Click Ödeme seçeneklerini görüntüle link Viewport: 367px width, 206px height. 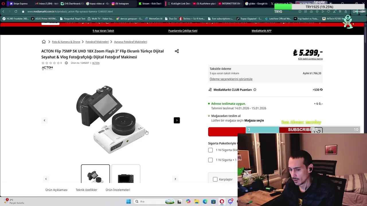coord(231,79)
